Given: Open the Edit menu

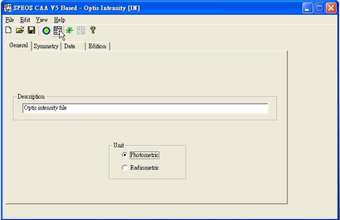Looking at the screenshot, I should (x=25, y=20).
